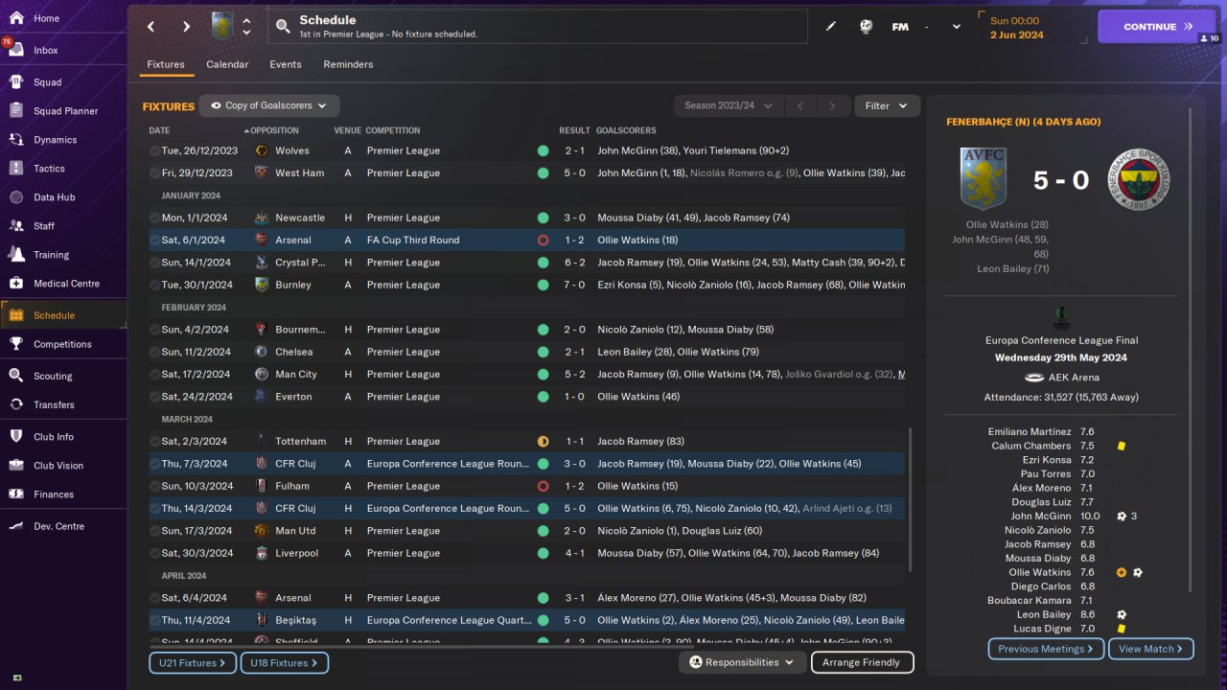This screenshot has width=1227, height=690.
Task: Toggle the tick beside Sun, 4/2/2024
Action: (x=154, y=330)
